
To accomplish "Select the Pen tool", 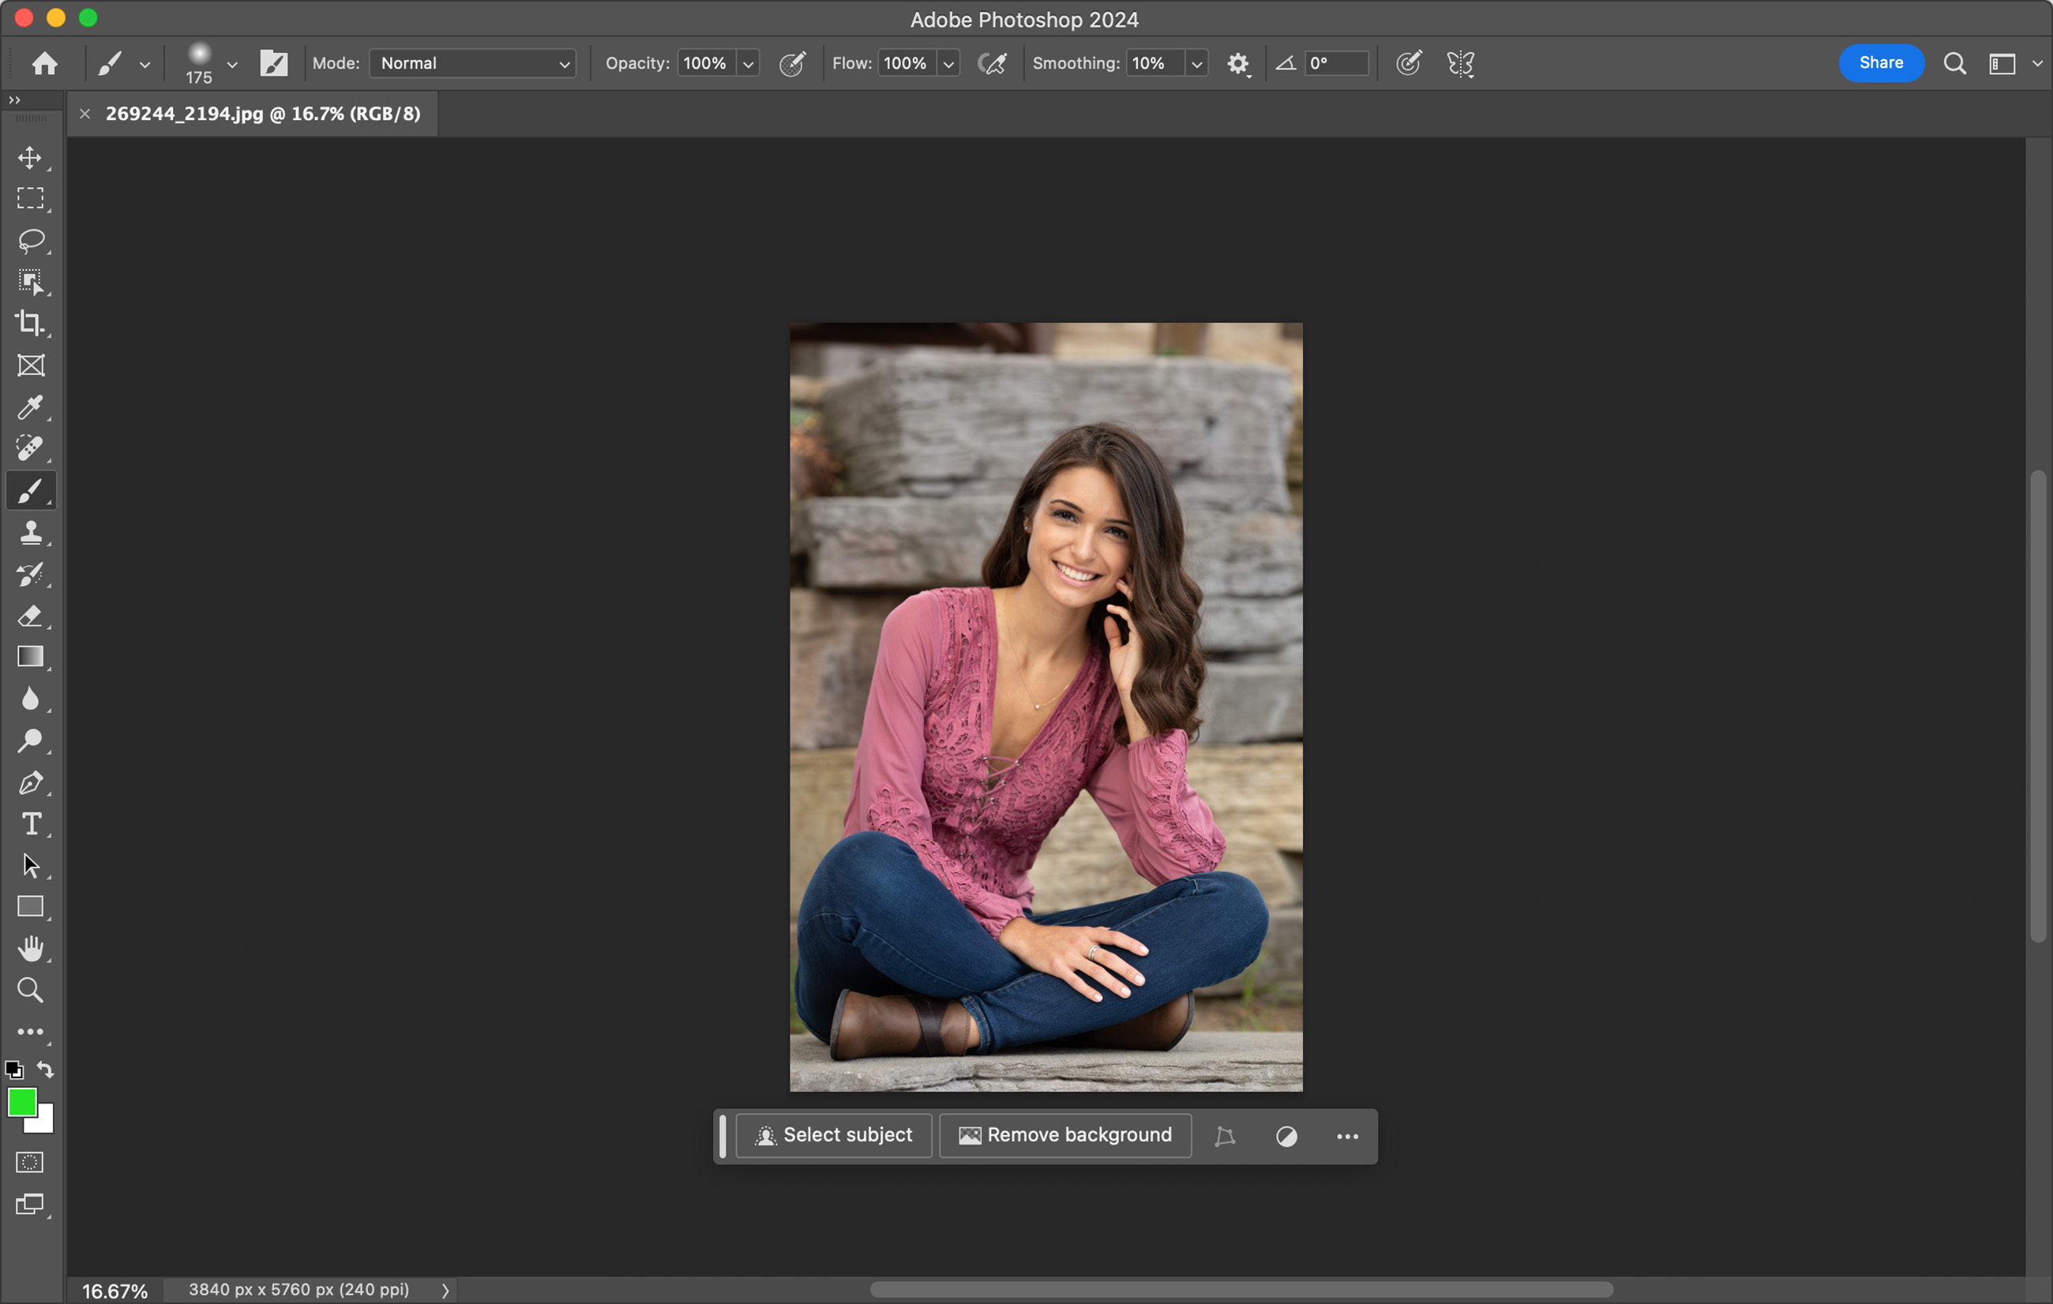I will [31, 782].
